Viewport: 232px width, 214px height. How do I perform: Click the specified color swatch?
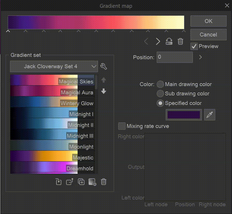point(184,115)
